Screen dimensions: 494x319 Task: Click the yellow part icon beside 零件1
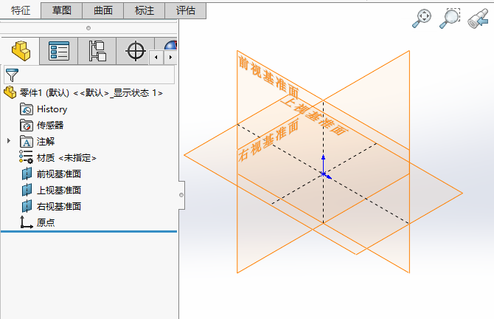click(x=10, y=92)
